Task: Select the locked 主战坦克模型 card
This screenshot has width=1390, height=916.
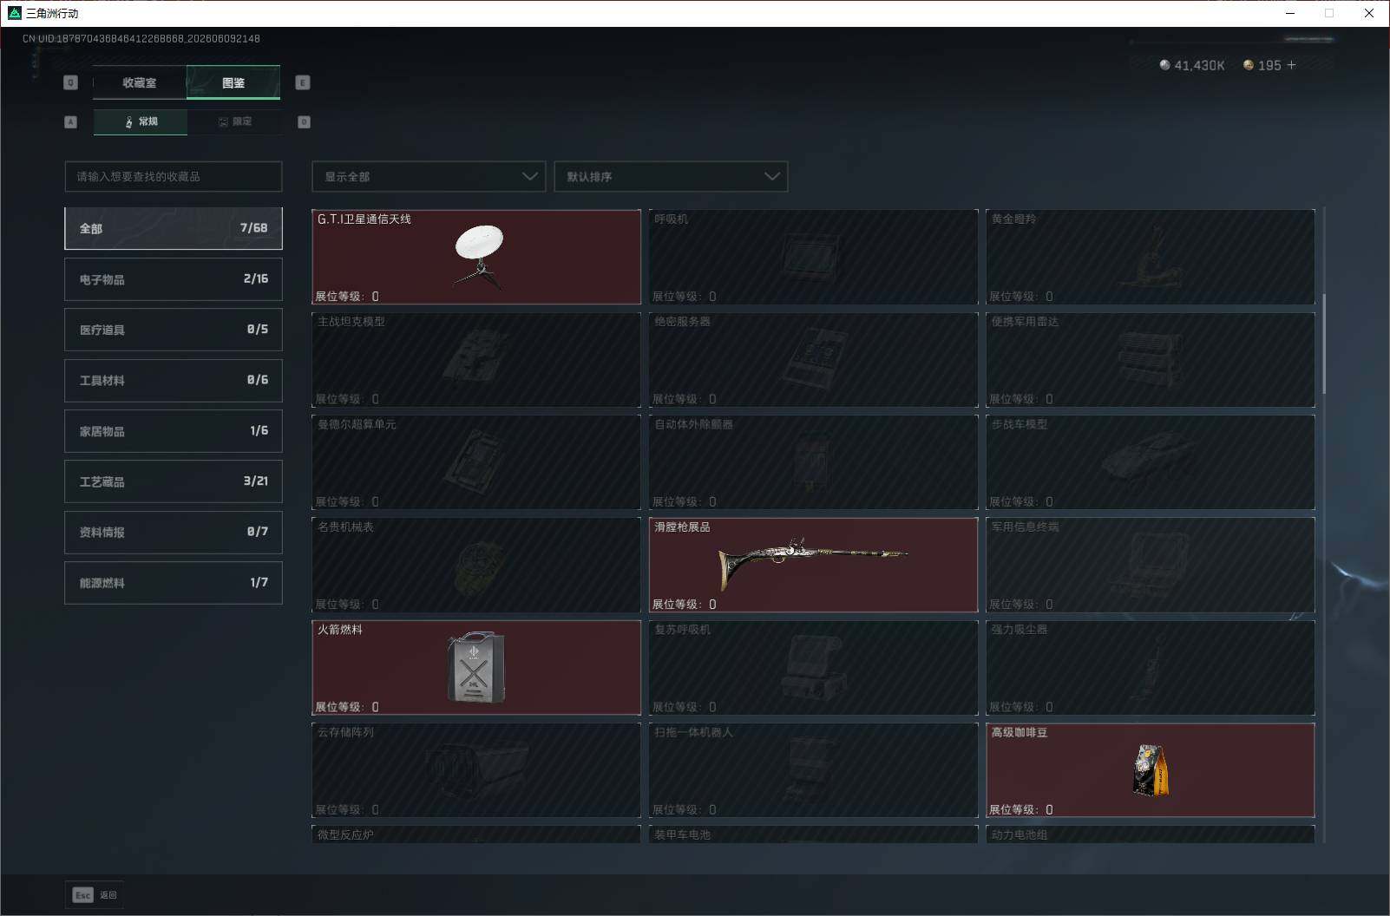Action: [476, 359]
